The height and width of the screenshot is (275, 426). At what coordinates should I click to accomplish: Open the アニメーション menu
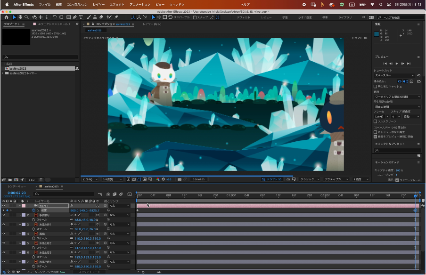point(140,5)
